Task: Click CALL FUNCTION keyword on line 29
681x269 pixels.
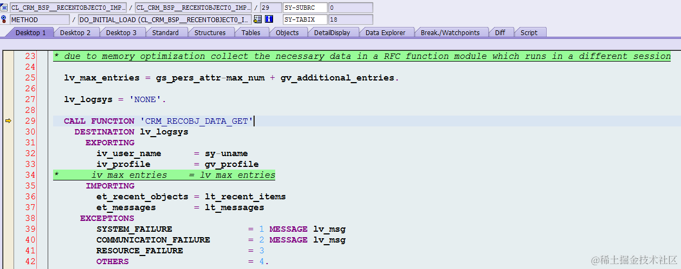Action: pos(99,121)
